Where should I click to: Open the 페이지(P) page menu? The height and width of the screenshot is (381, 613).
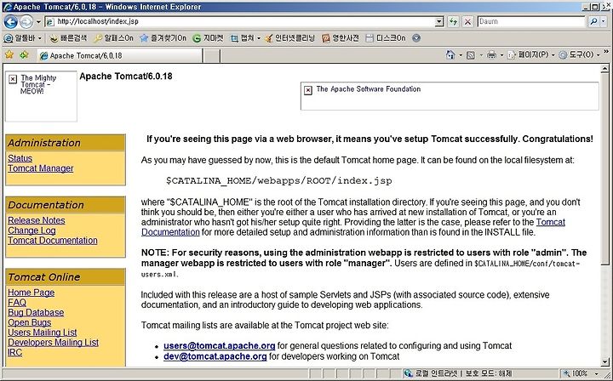pyautogui.click(x=531, y=55)
